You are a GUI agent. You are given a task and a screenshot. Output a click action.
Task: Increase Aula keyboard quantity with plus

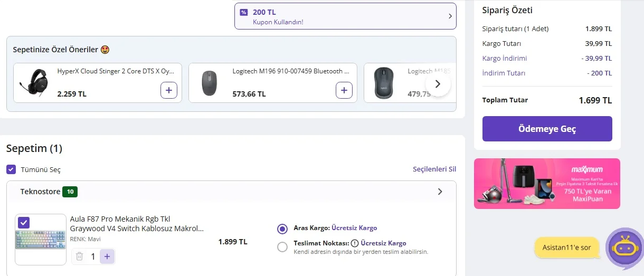pyautogui.click(x=107, y=256)
